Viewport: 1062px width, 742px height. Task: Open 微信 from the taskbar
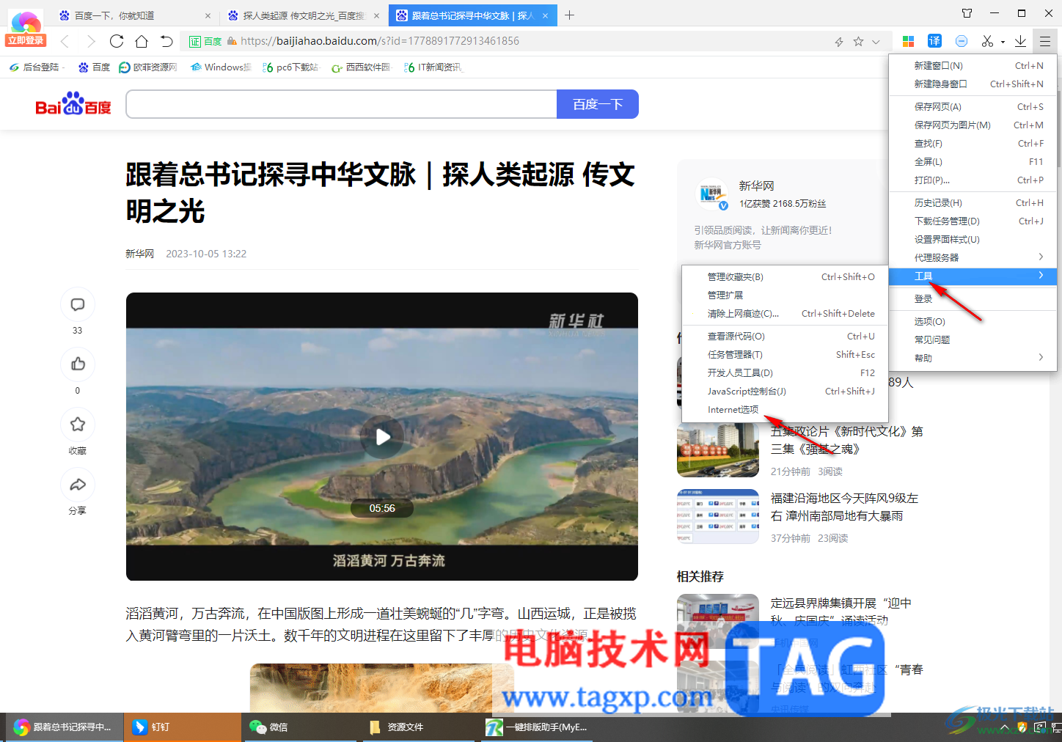(301, 727)
